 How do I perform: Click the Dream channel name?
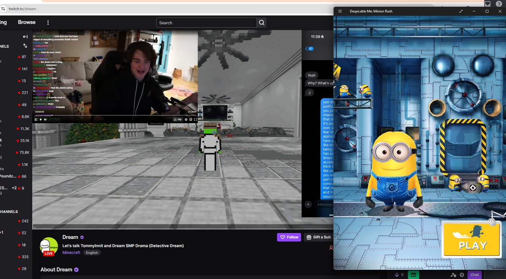(x=70, y=237)
